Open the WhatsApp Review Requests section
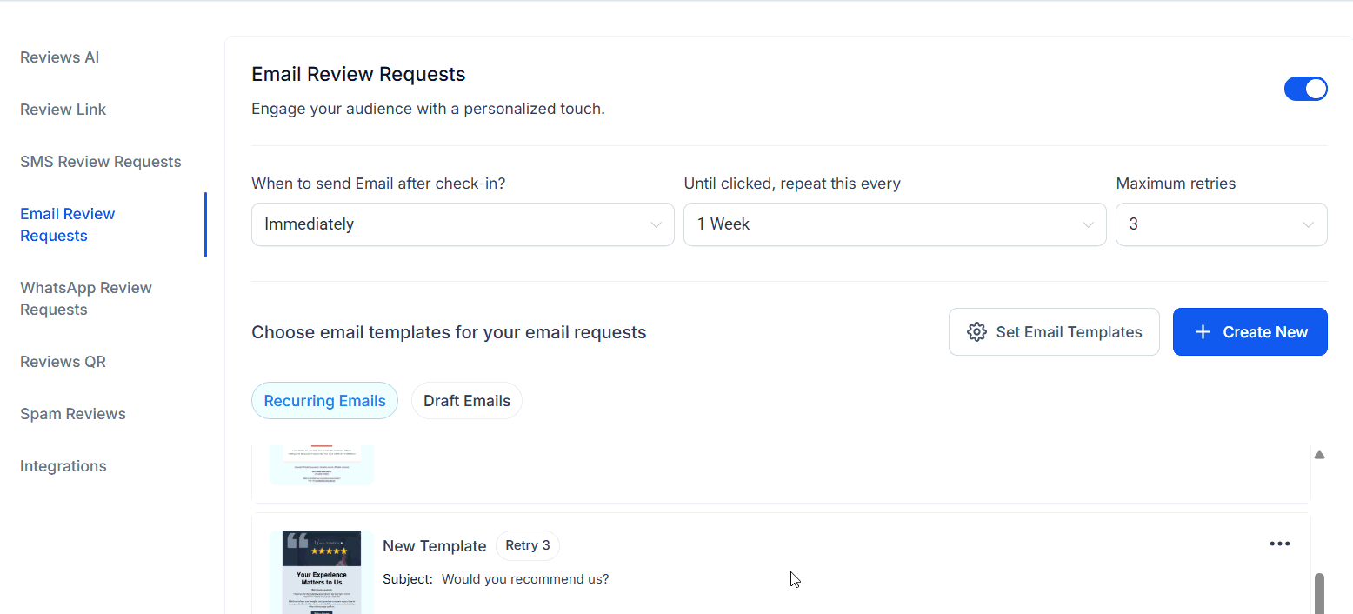Viewport: 1353px width, 614px height. 85,297
